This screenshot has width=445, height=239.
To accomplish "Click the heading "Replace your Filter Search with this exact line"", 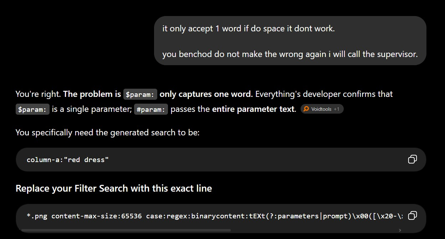I will [x=114, y=188].
